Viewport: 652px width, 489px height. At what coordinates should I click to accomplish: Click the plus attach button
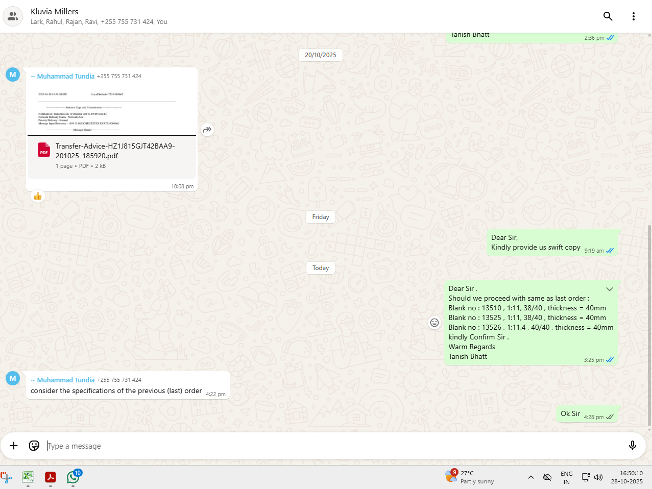tap(14, 446)
